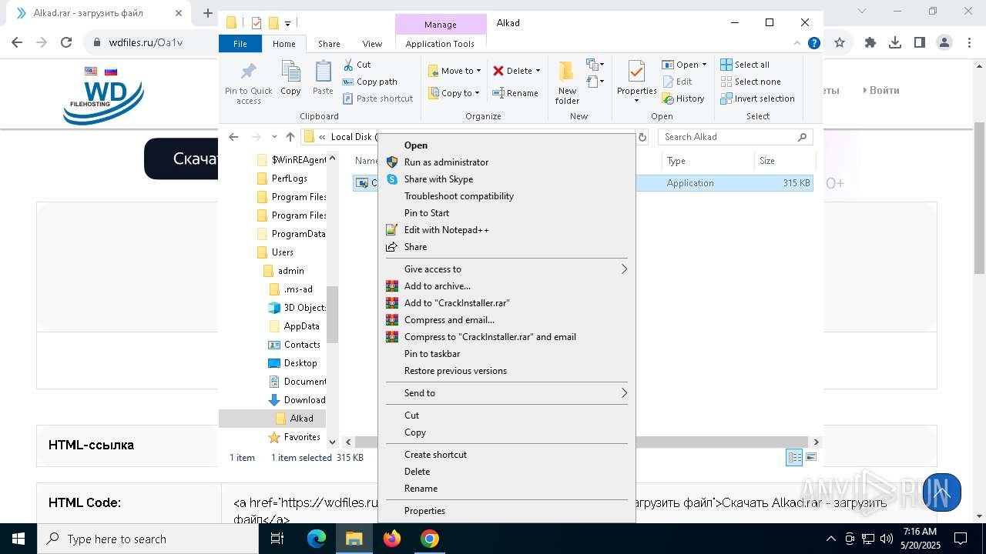Image resolution: width=986 pixels, height=554 pixels.
Task: Click the refresh button beside address bar
Action: (642, 137)
